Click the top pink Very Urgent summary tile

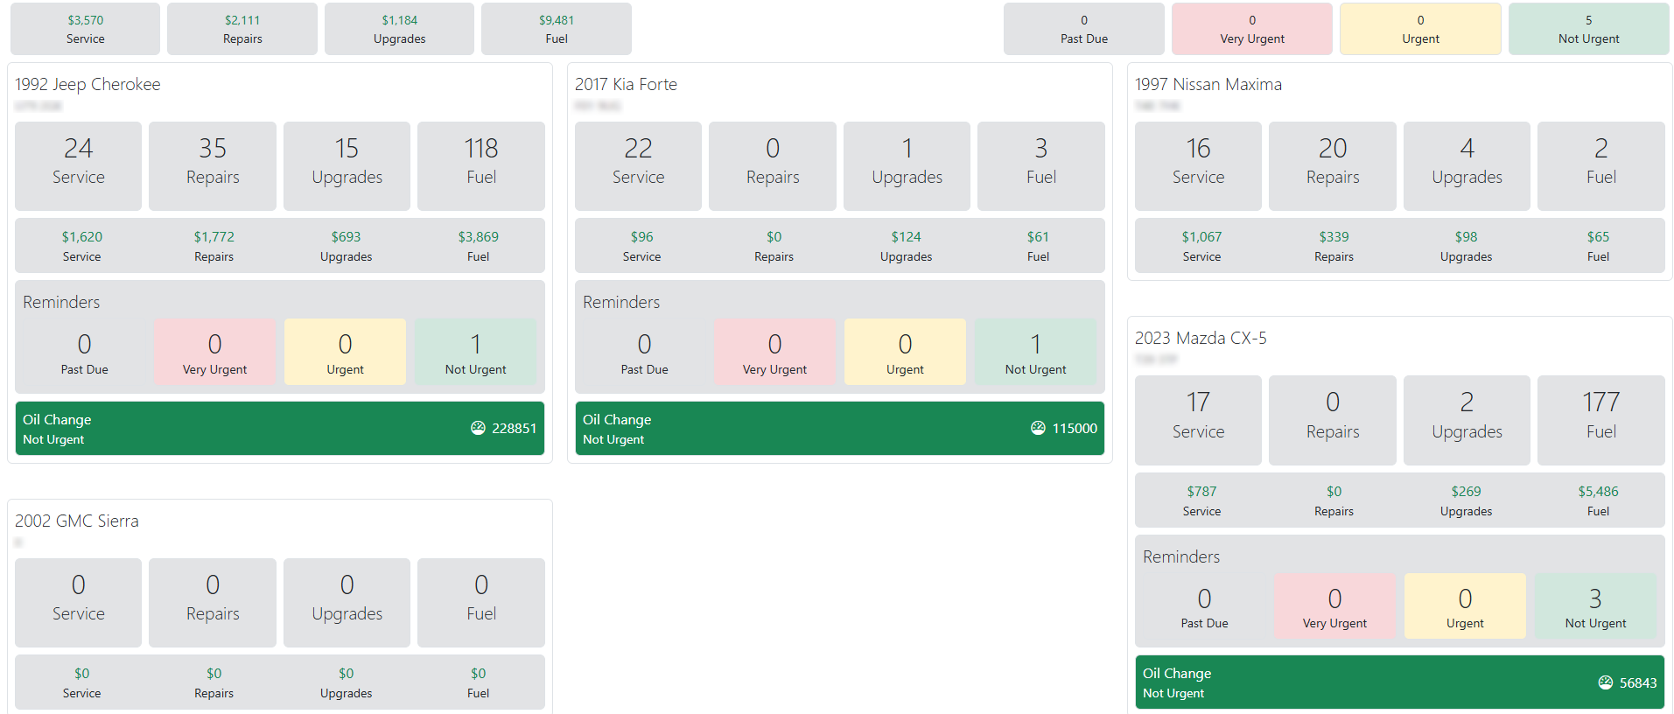pos(1251,29)
